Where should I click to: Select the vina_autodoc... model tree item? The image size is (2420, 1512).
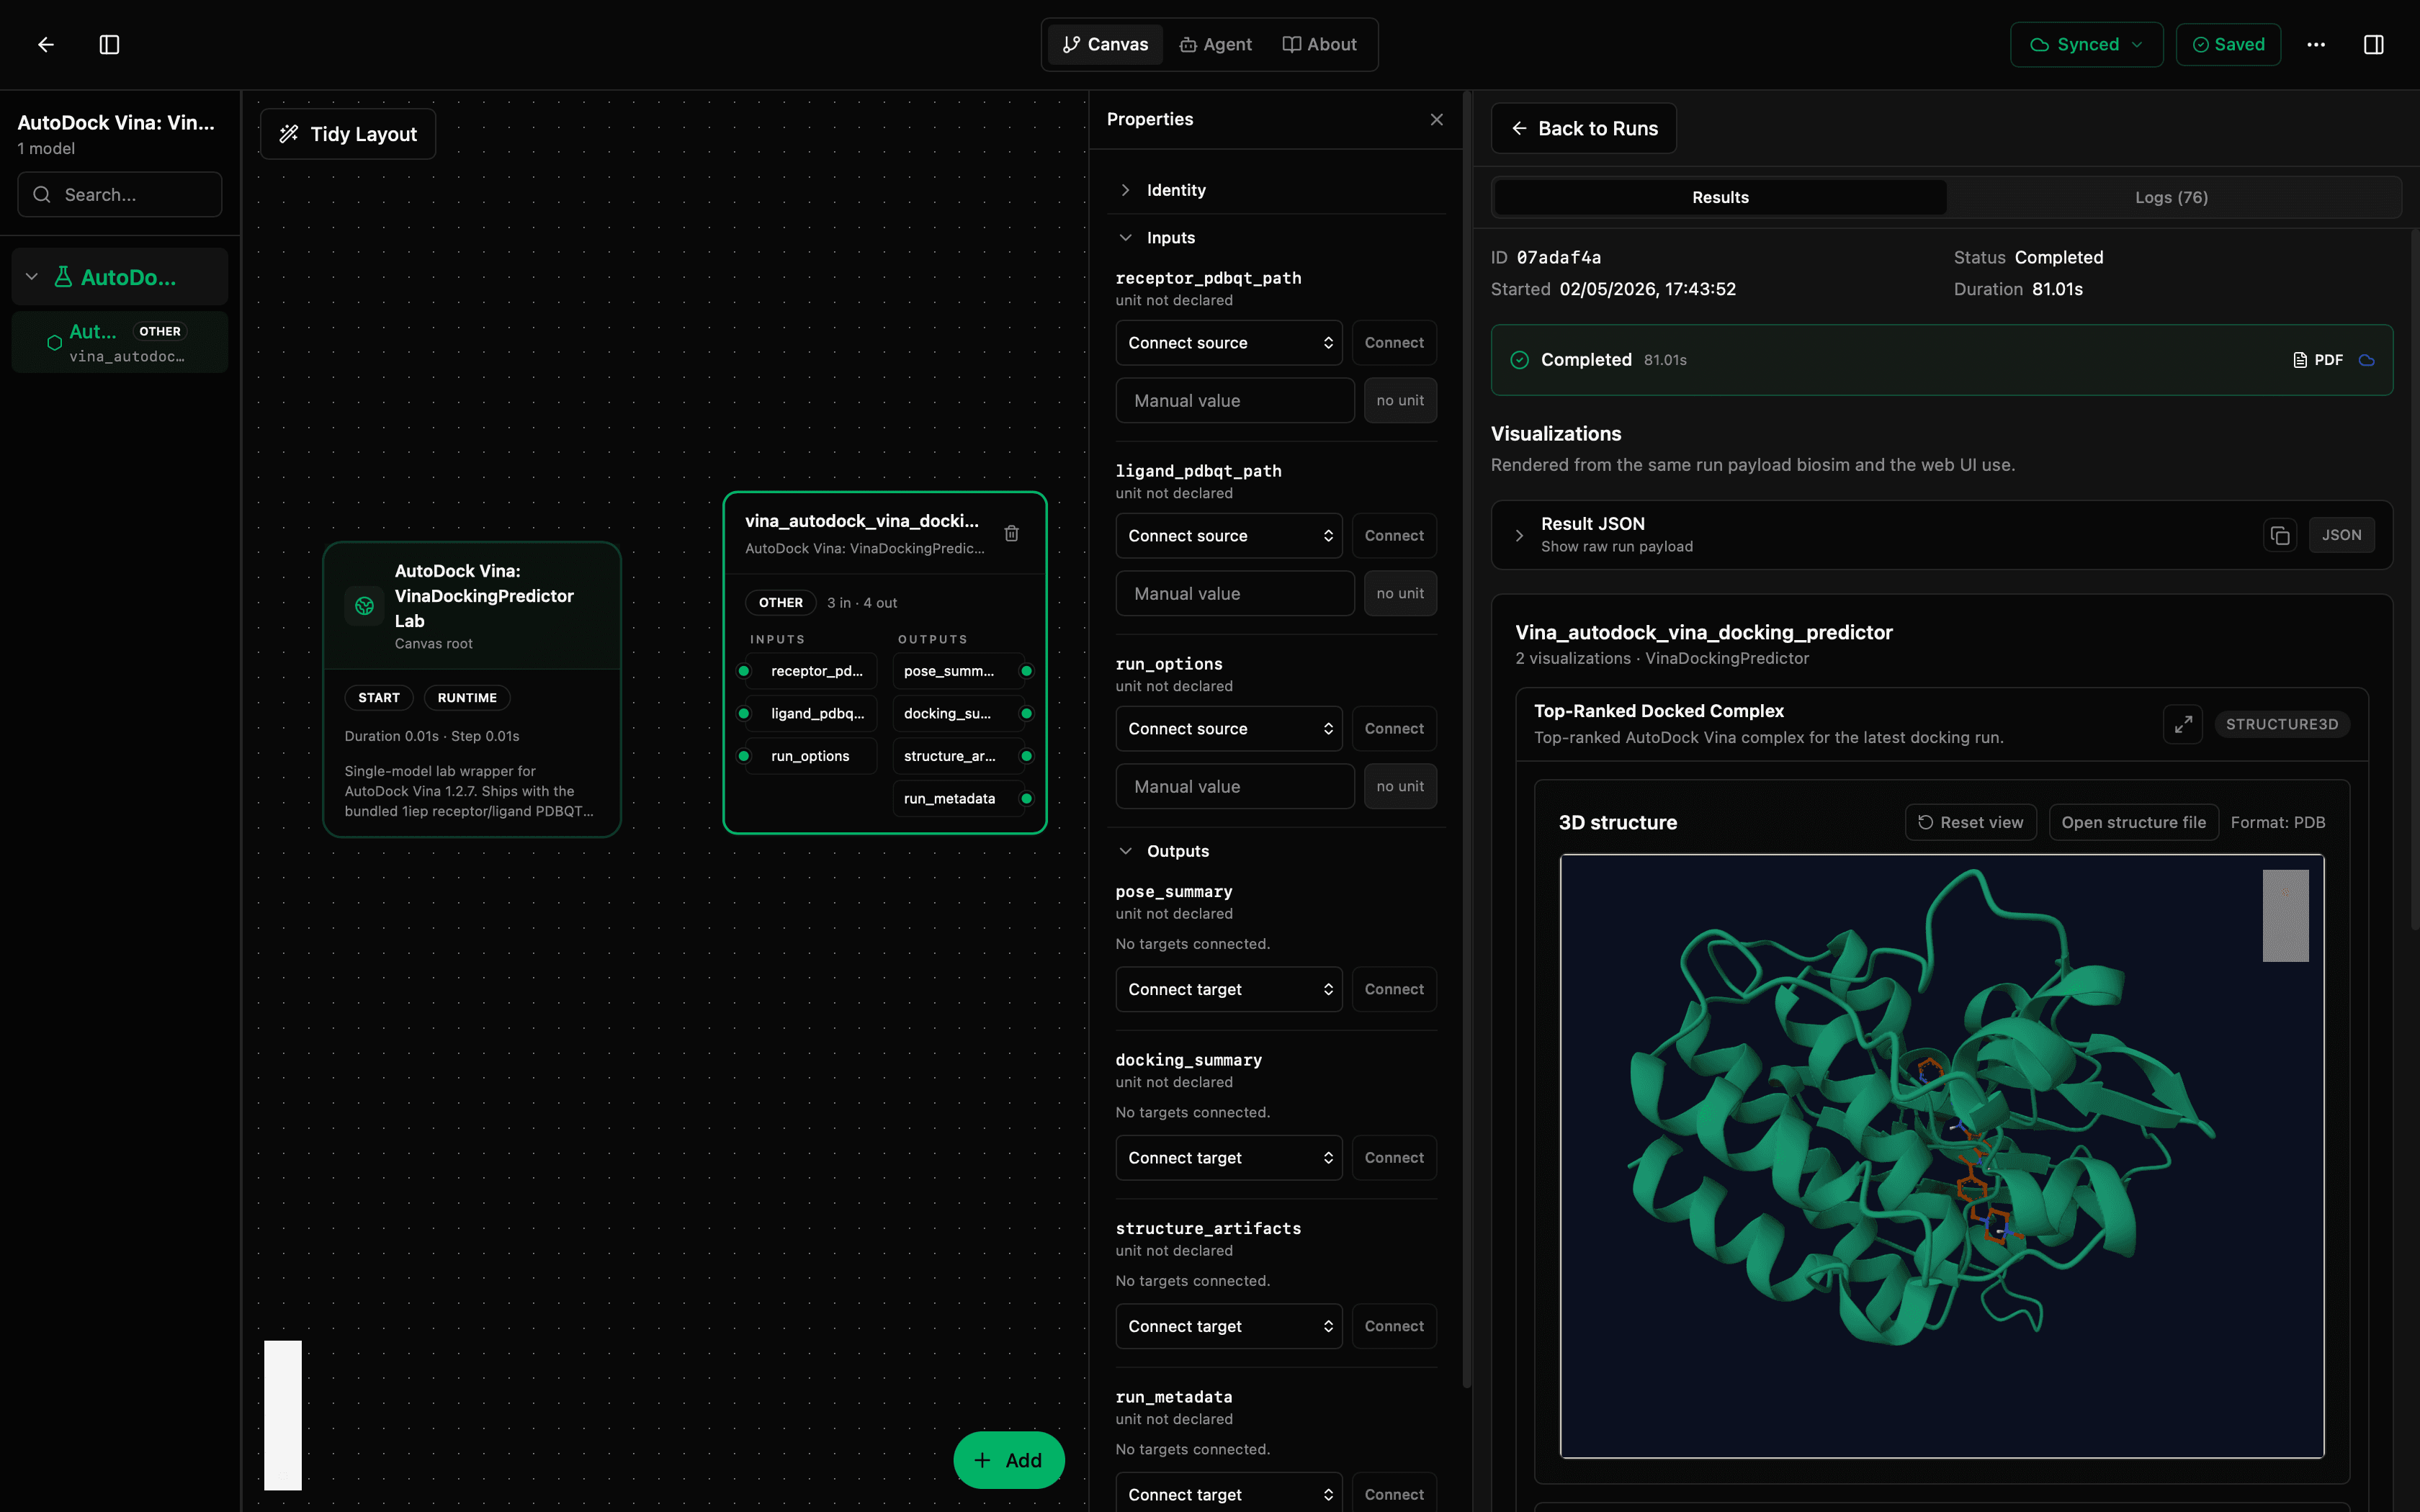point(120,342)
